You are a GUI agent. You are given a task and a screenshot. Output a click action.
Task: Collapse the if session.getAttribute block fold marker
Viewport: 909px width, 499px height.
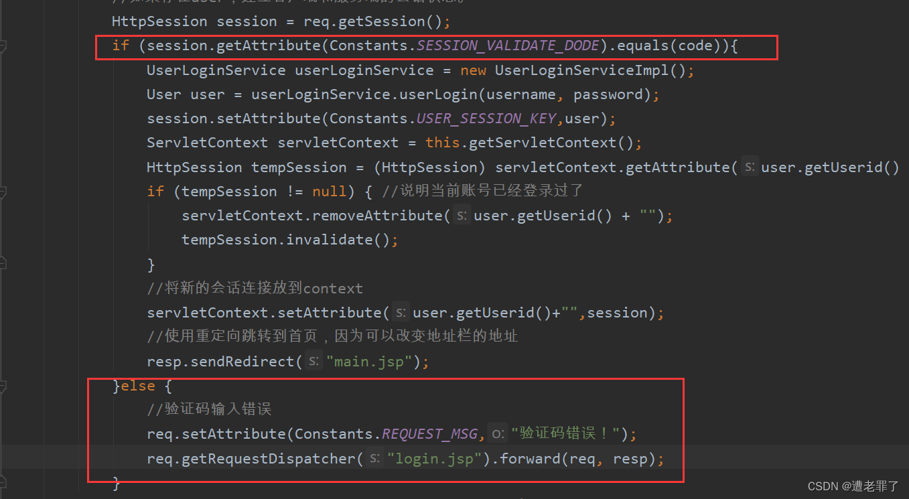3,46
